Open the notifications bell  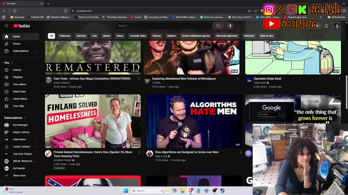tap(326, 26)
